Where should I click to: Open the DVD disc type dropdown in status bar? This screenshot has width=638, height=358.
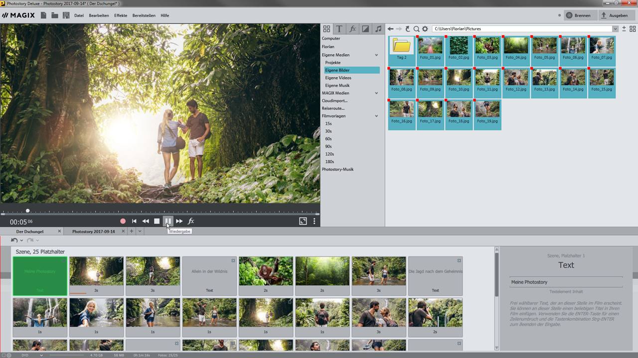tap(41, 355)
